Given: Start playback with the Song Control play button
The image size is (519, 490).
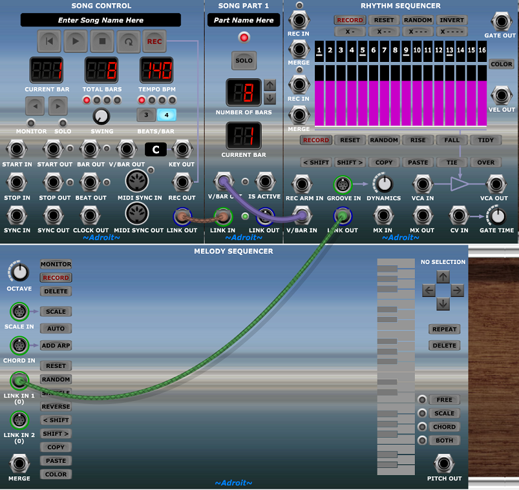Looking at the screenshot, I should [76, 41].
